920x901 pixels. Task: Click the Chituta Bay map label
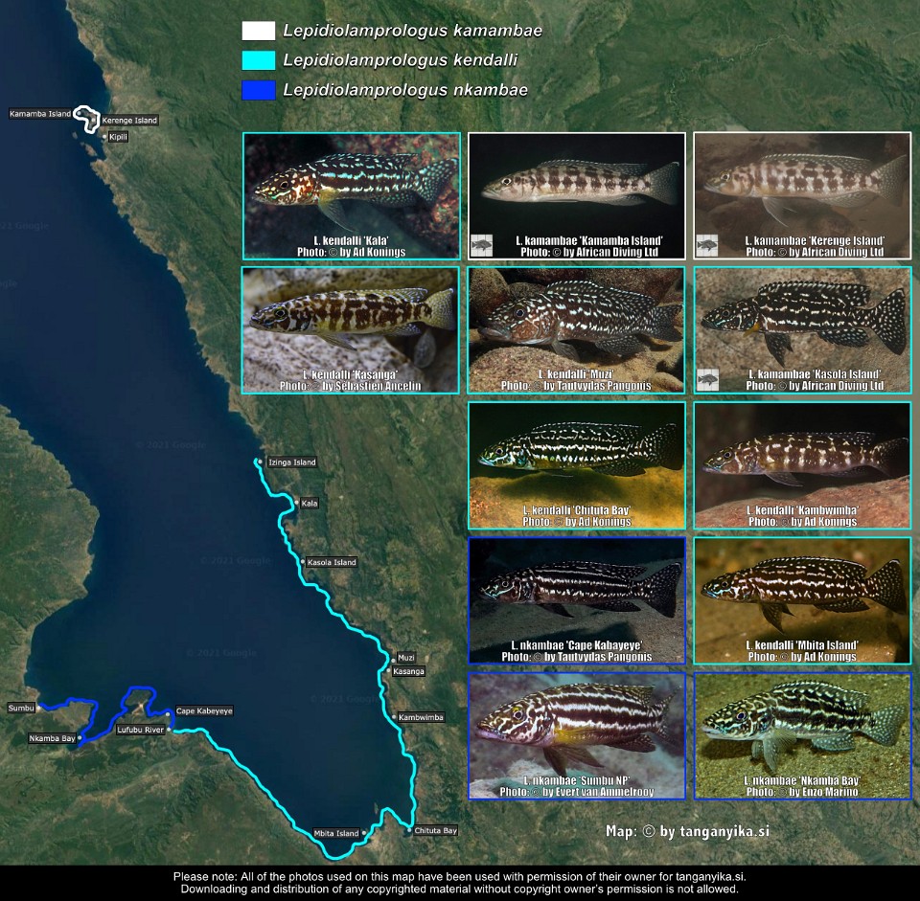pyautogui.click(x=435, y=831)
